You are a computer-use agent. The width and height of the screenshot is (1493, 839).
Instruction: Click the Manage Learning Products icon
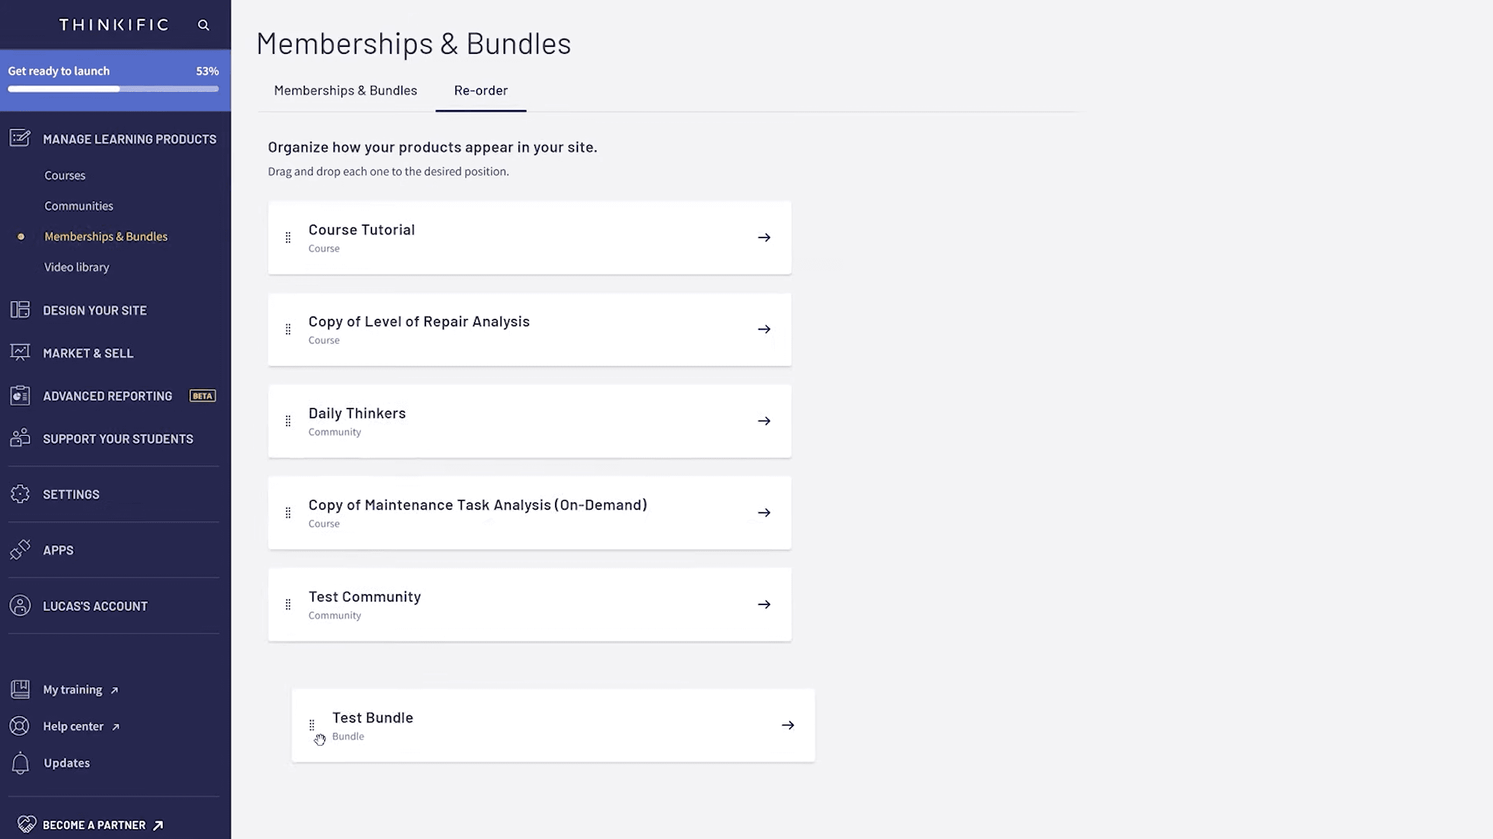19,139
